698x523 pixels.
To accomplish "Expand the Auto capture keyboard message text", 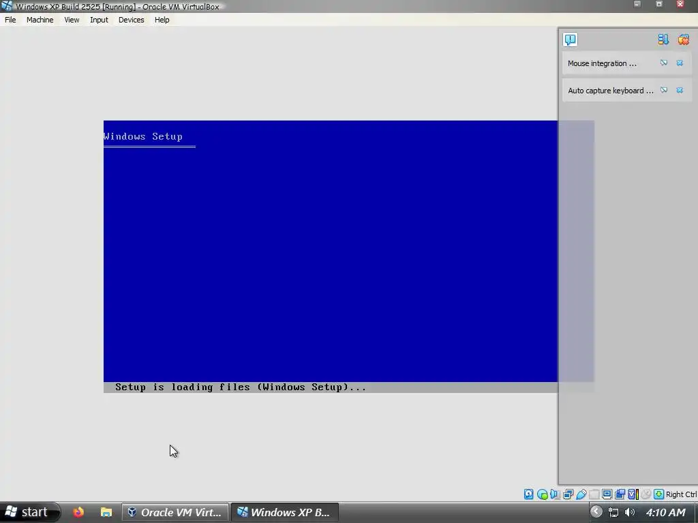I will [610, 91].
